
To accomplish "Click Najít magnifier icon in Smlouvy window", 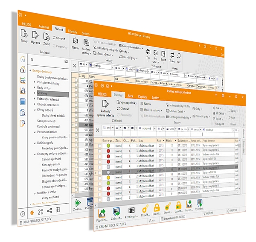I will pos(179,56).
